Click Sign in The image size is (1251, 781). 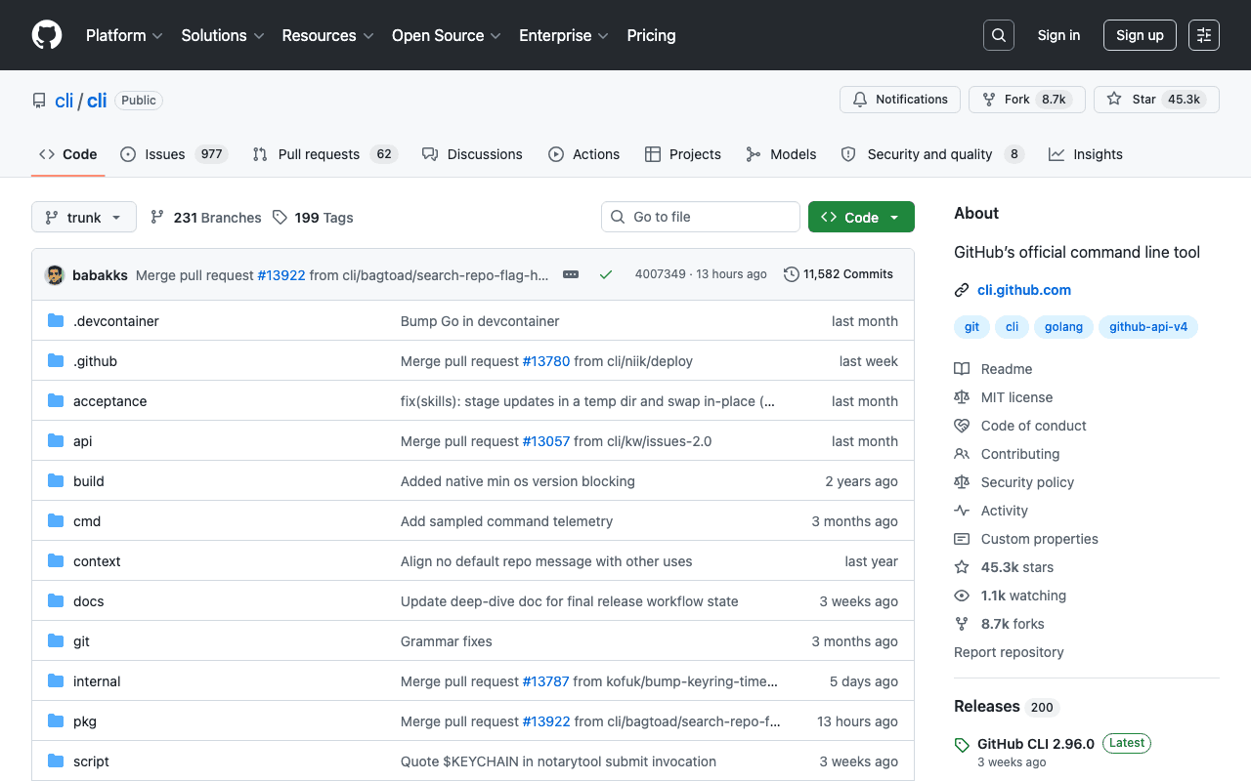(x=1058, y=35)
